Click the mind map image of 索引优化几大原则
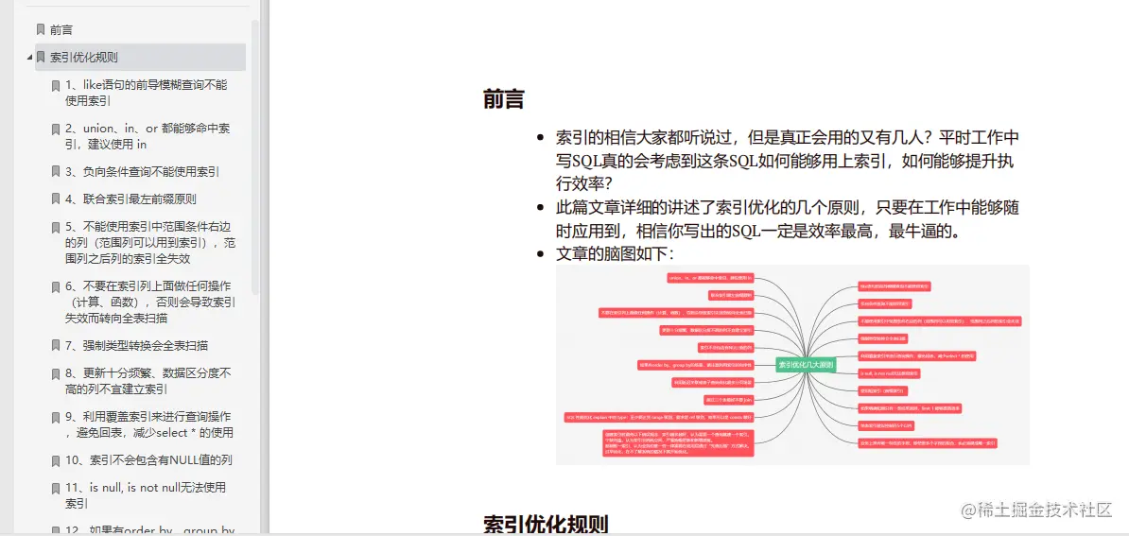This screenshot has width=1129, height=536. [792, 365]
